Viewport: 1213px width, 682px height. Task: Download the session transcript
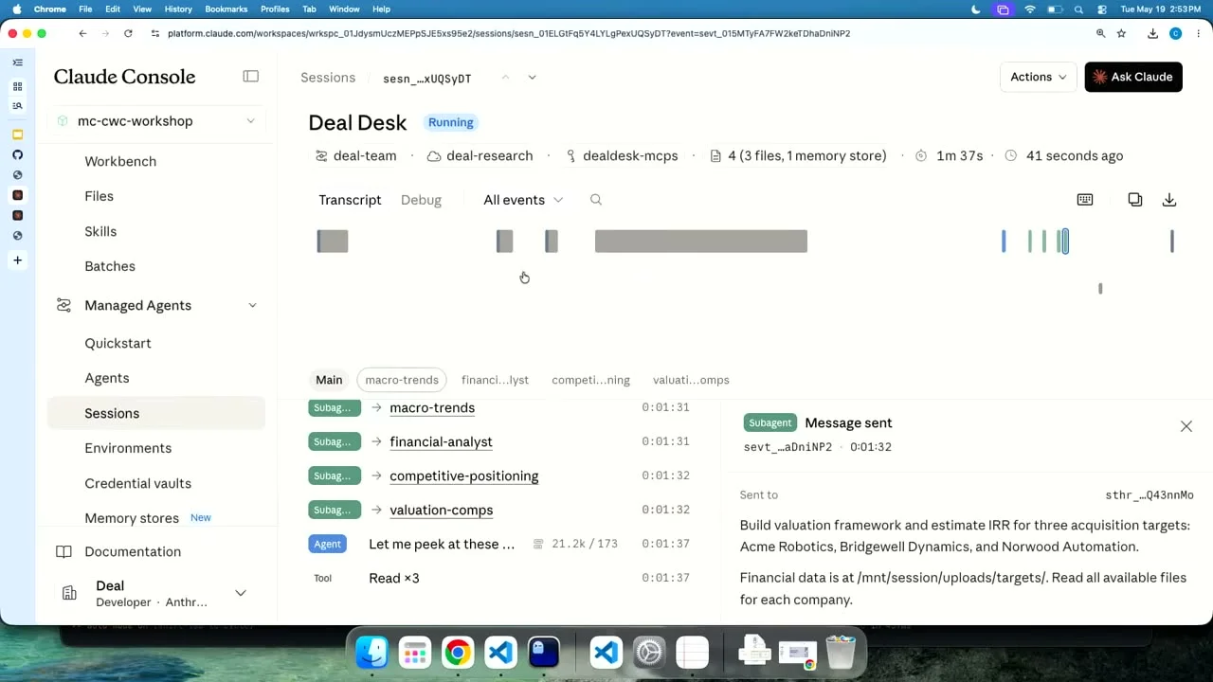pyautogui.click(x=1169, y=200)
